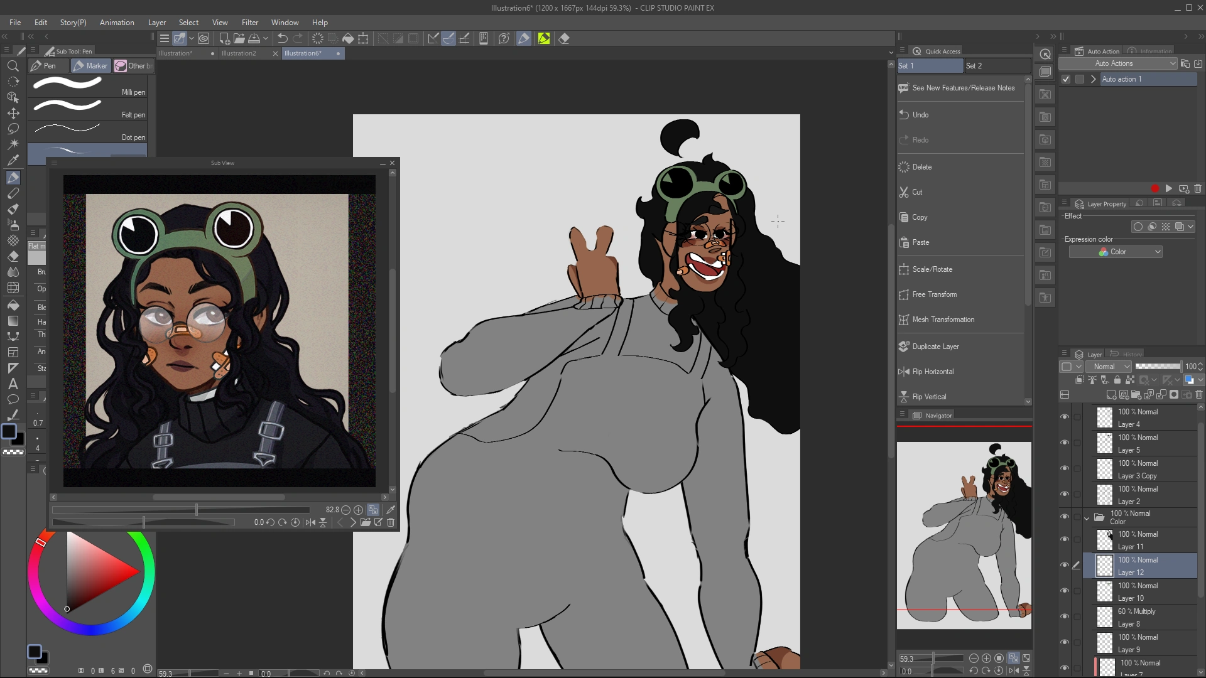
Task: Collapse the Color layer folder
Action: coord(1087,517)
